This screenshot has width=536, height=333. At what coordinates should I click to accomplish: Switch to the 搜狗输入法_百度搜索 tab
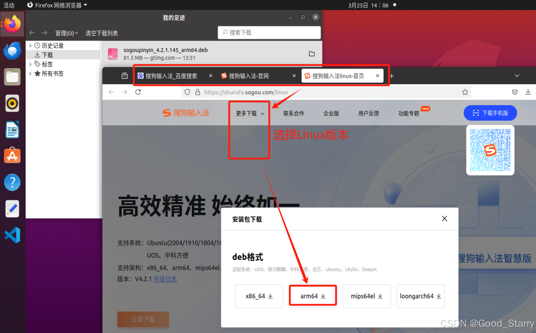171,76
